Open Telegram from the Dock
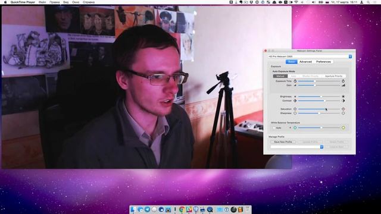This screenshot has height=214, width=381. pyautogui.click(x=147, y=209)
